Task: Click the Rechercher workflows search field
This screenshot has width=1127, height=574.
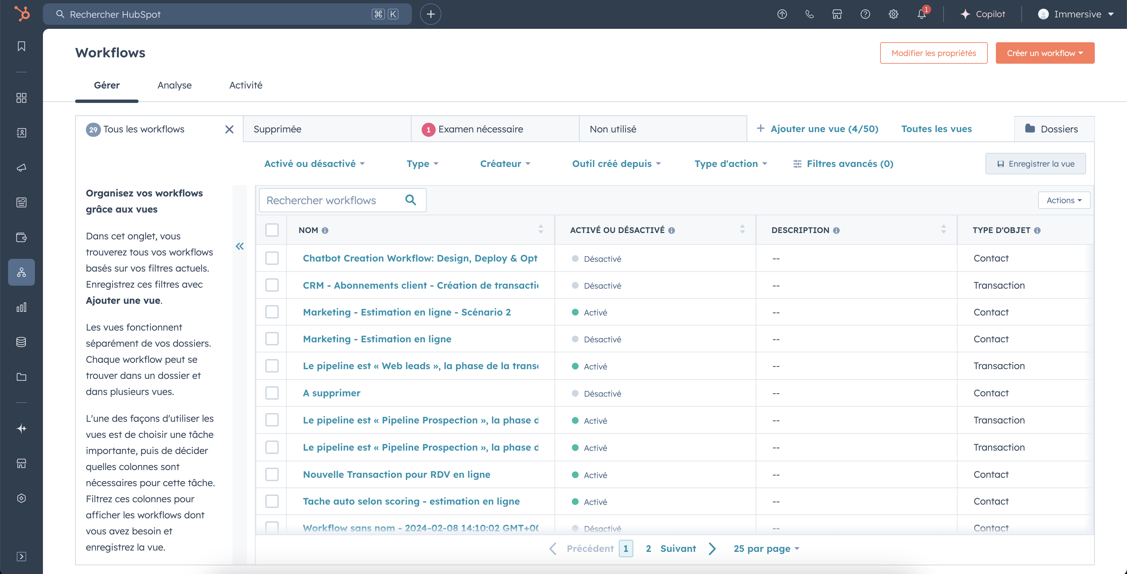Action: click(x=332, y=200)
